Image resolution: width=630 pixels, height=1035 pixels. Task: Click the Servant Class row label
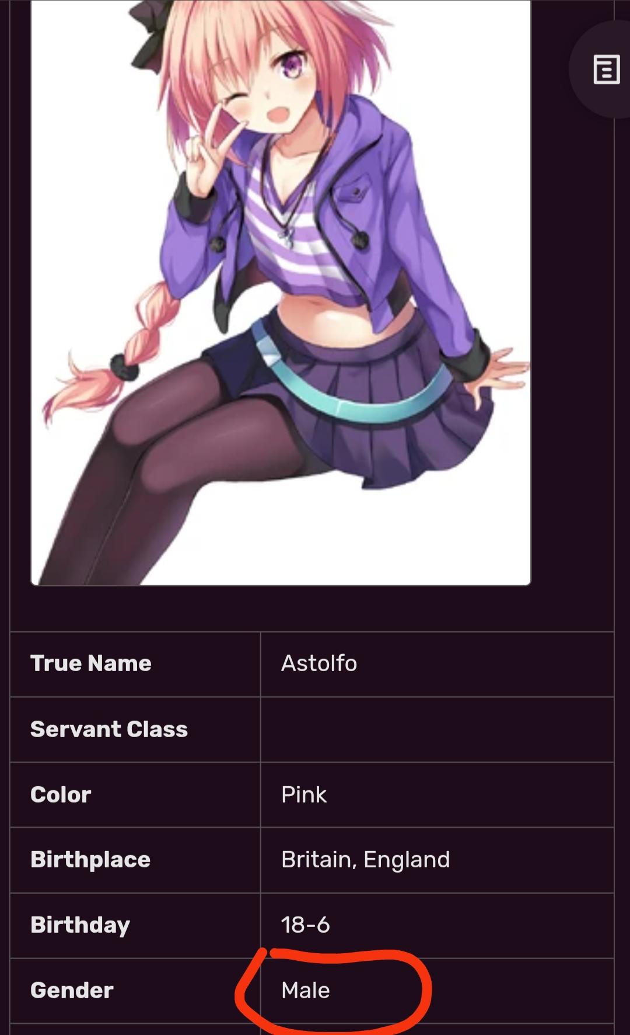tap(109, 729)
